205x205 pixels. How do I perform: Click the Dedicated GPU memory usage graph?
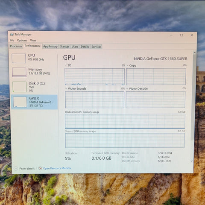click(125, 121)
